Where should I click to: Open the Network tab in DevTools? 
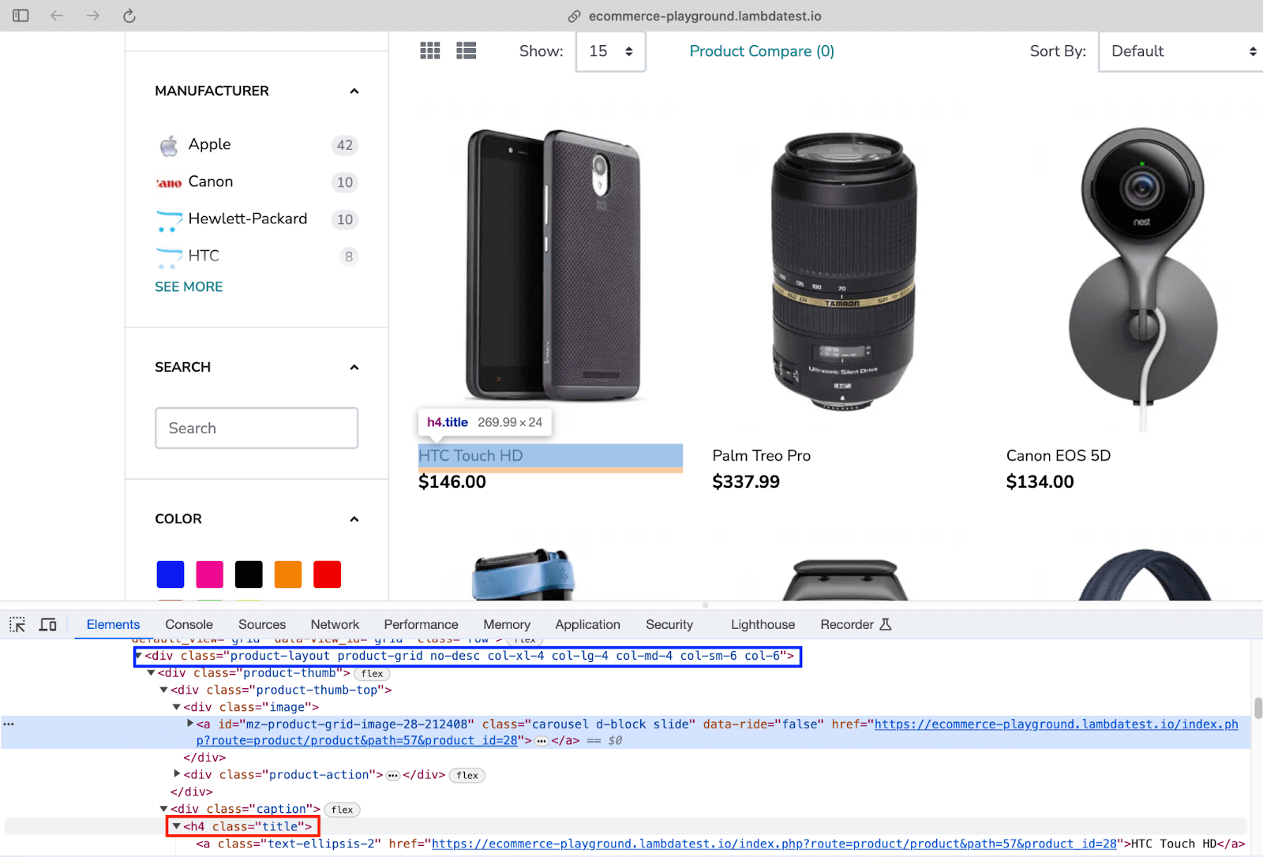coord(335,624)
